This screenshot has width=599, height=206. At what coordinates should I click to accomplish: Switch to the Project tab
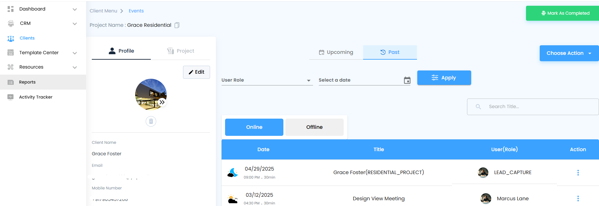(x=180, y=51)
